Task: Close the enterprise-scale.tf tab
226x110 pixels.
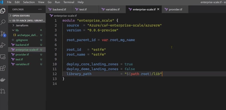Action: click(x=158, y=9)
